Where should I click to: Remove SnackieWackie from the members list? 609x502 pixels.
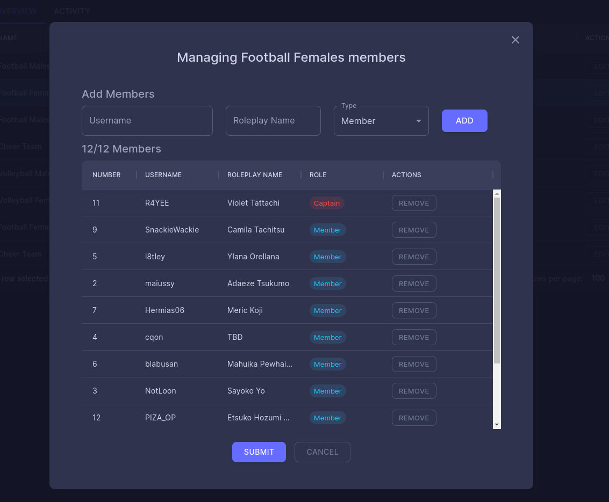413,230
